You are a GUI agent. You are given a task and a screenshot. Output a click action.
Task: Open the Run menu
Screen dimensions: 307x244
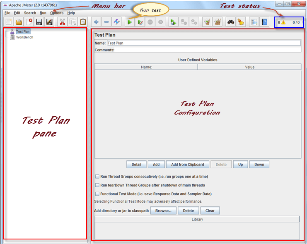pyautogui.click(x=43, y=13)
